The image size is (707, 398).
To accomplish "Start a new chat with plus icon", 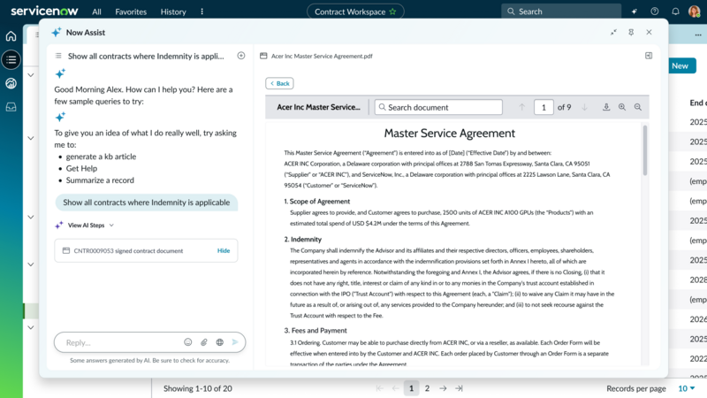I will click(241, 56).
